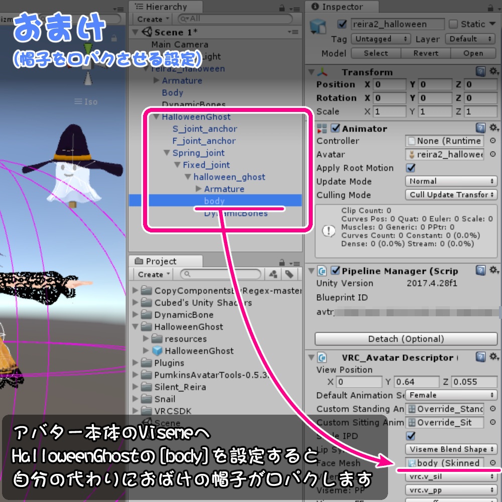The width and height of the screenshot is (502, 502).
Task: Toggle Pipeline Manager enabled checkbox
Action: coord(335,271)
